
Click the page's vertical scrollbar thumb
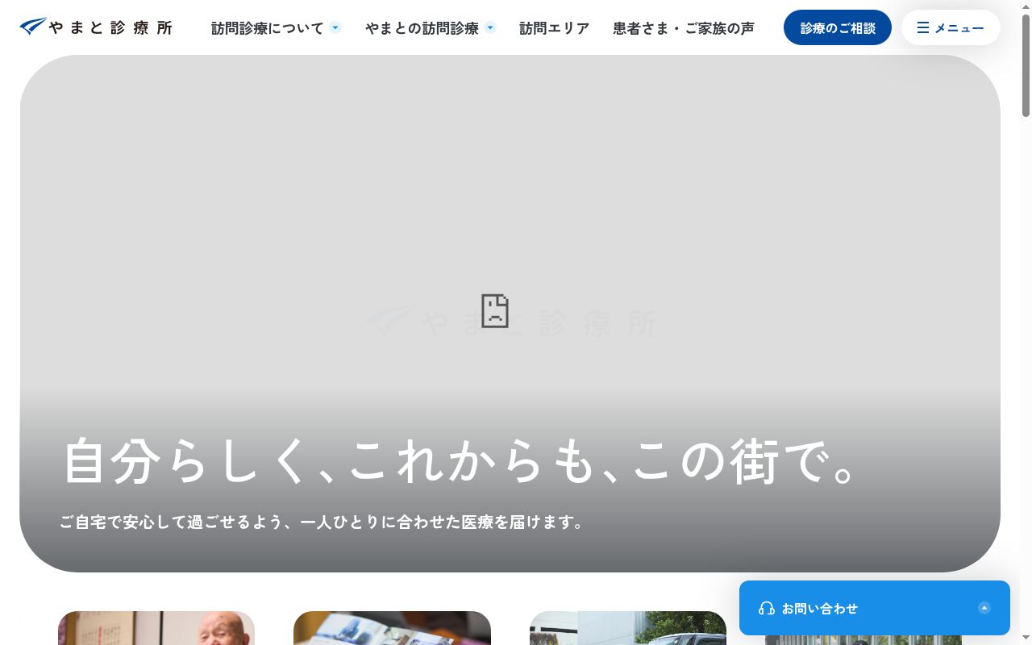click(x=1026, y=64)
